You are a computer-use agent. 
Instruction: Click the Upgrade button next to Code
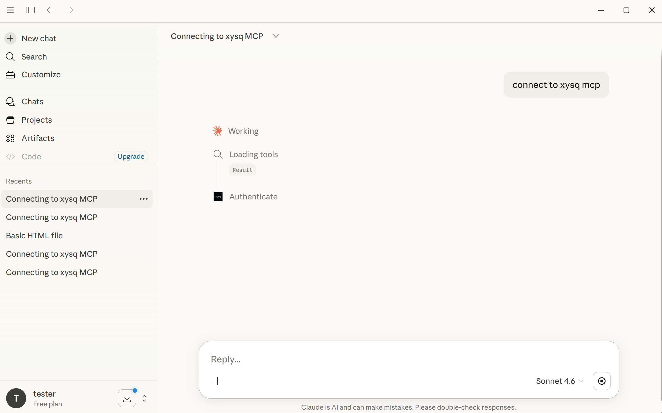click(x=131, y=157)
